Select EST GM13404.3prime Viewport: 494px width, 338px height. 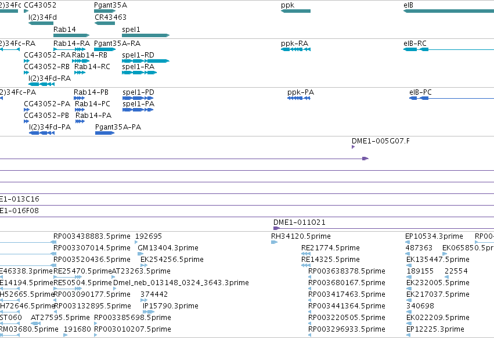pos(140,254)
